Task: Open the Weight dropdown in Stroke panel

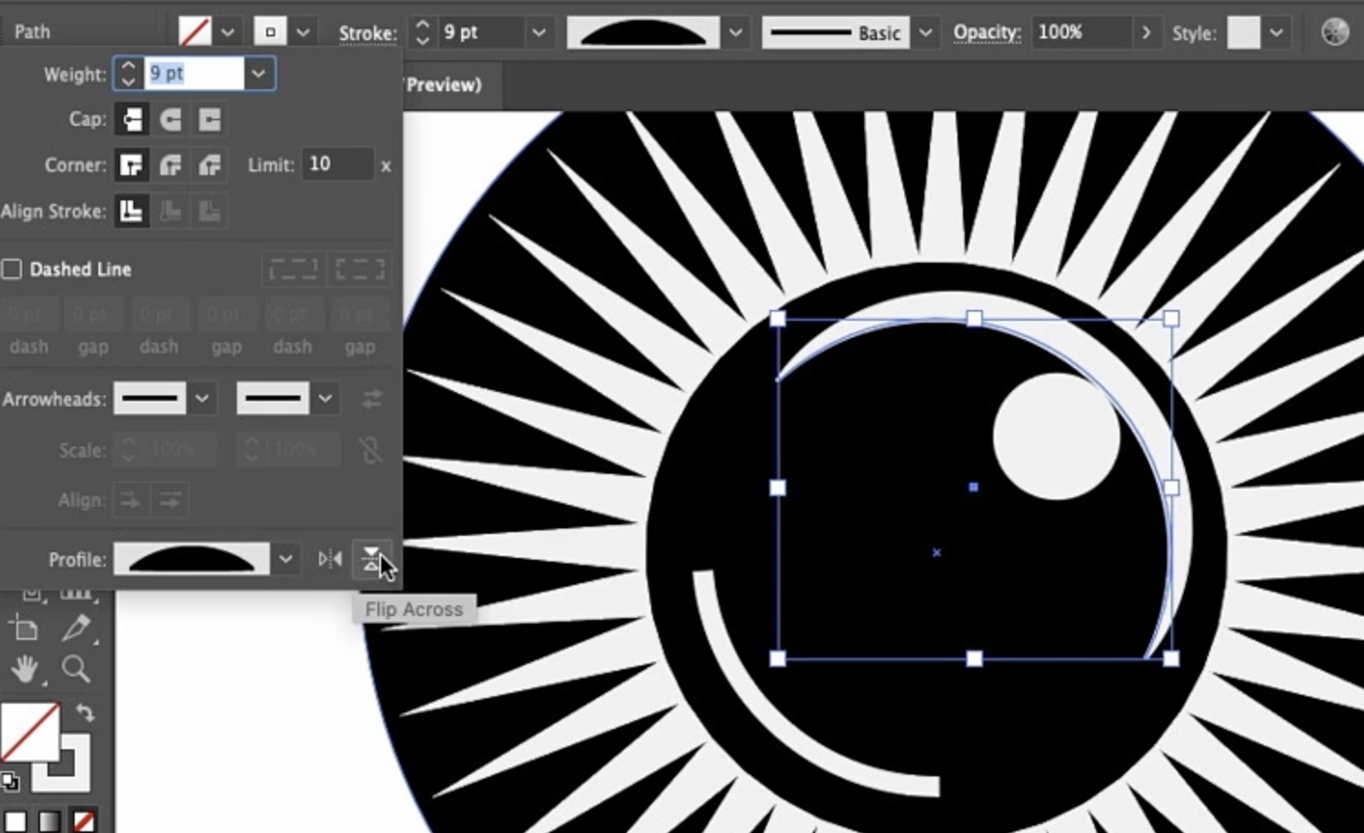Action: [x=259, y=74]
